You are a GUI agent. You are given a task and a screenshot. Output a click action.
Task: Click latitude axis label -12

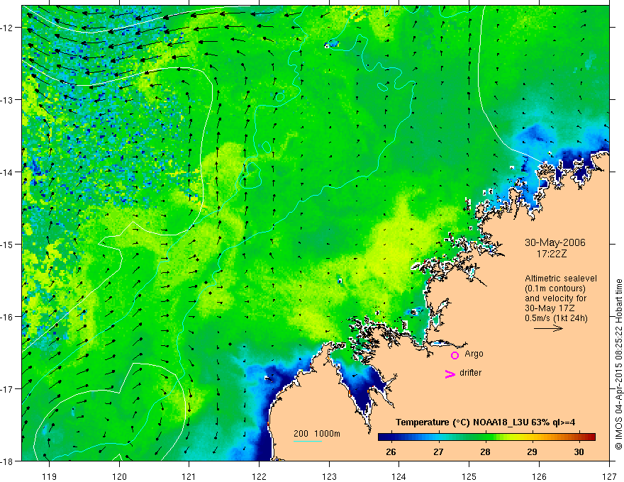8,28
